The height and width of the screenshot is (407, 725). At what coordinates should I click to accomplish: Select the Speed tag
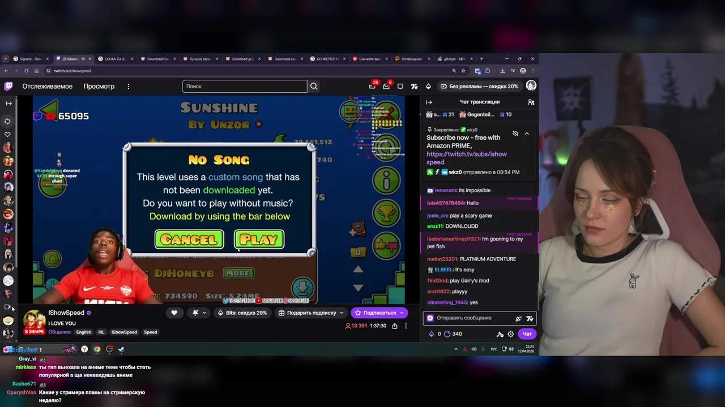tap(151, 332)
